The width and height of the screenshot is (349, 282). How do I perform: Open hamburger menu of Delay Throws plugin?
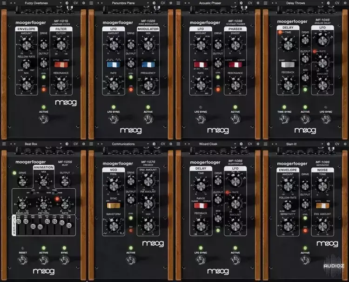[x=266, y=3]
